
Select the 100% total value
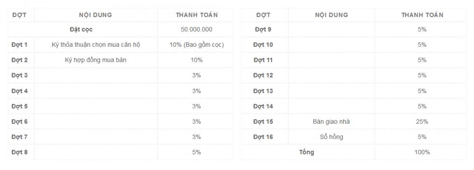422,152
